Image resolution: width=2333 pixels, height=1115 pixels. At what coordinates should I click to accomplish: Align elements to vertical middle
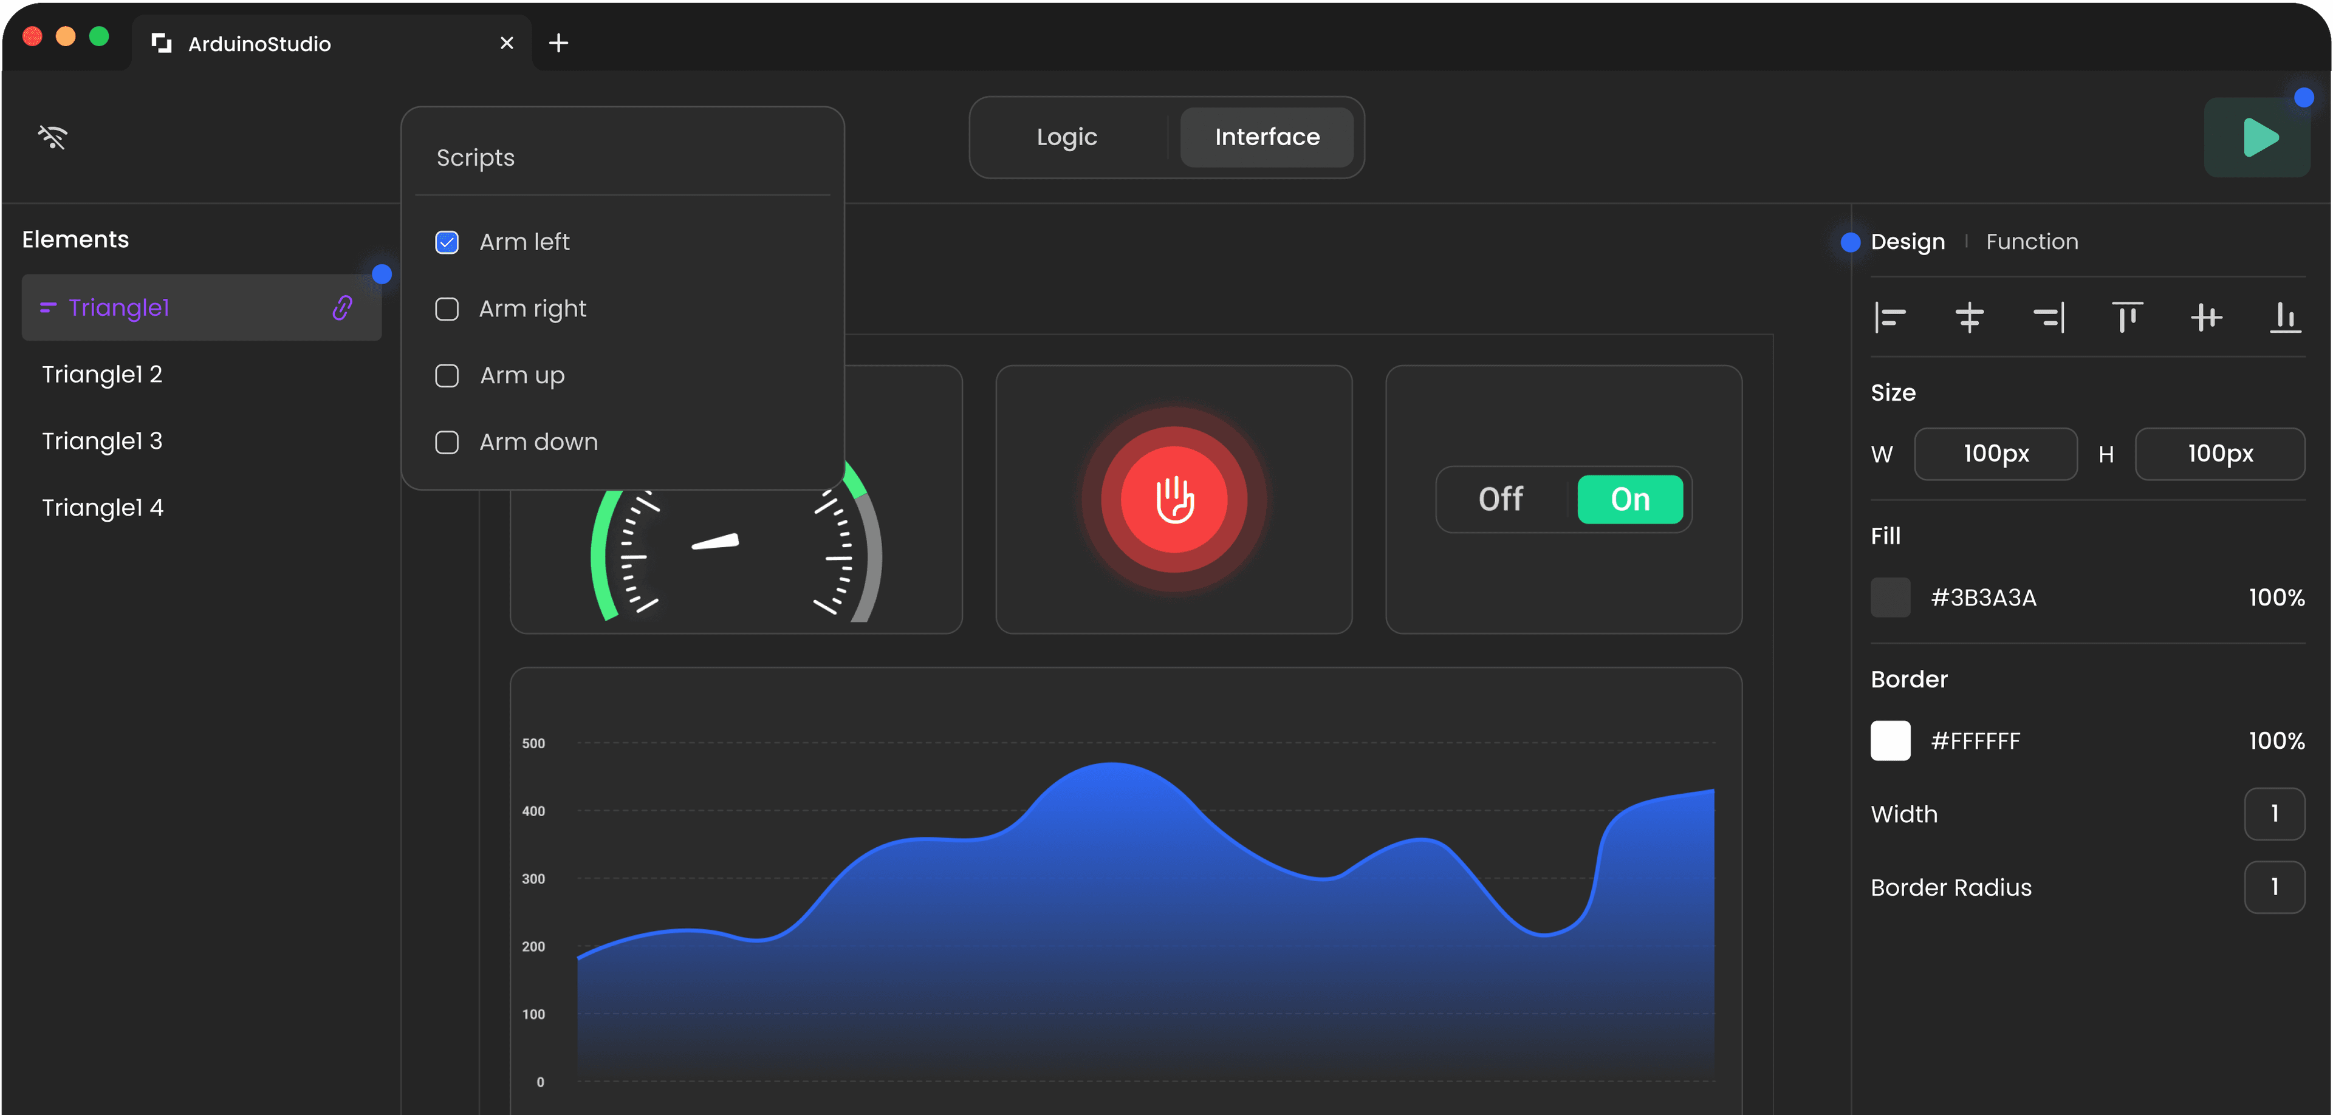(2206, 318)
